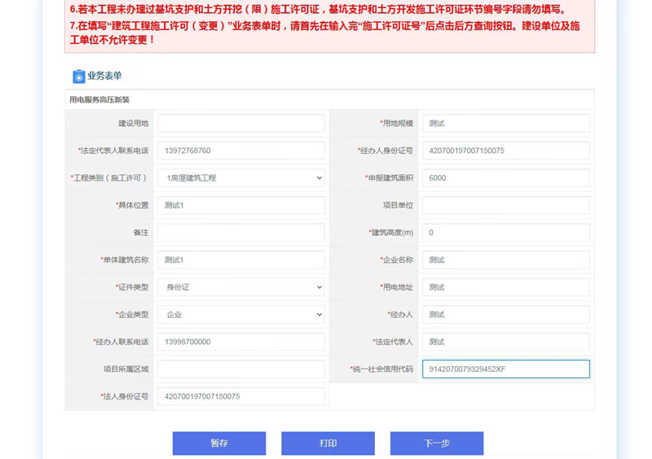
Task: Click the 备注 input field
Action: pyautogui.click(x=241, y=233)
